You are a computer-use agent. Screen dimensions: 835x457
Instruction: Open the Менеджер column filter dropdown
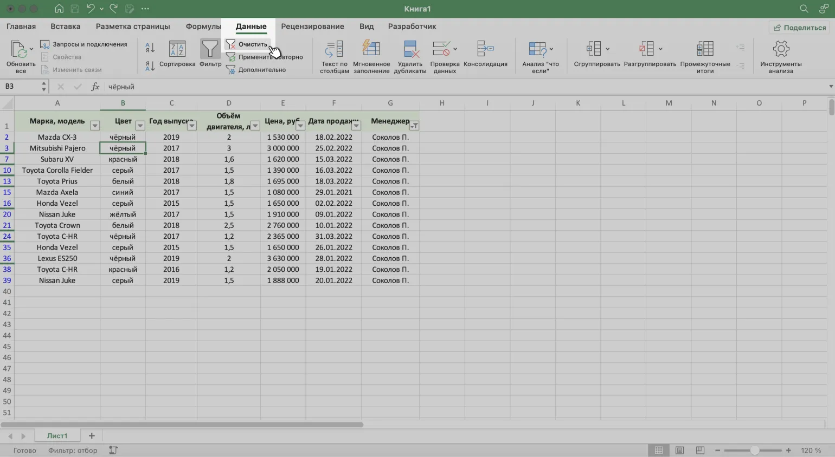[x=414, y=126]
